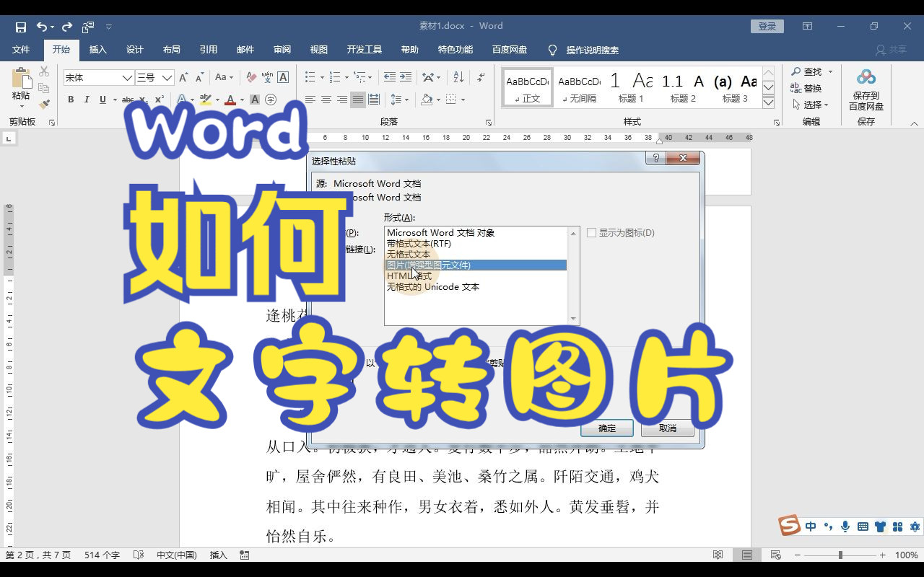The width and height of the screenshot is (924, 577).
Task: Open the 开发工具 tab
Action: pyautogui.click(x=365, y=50)
